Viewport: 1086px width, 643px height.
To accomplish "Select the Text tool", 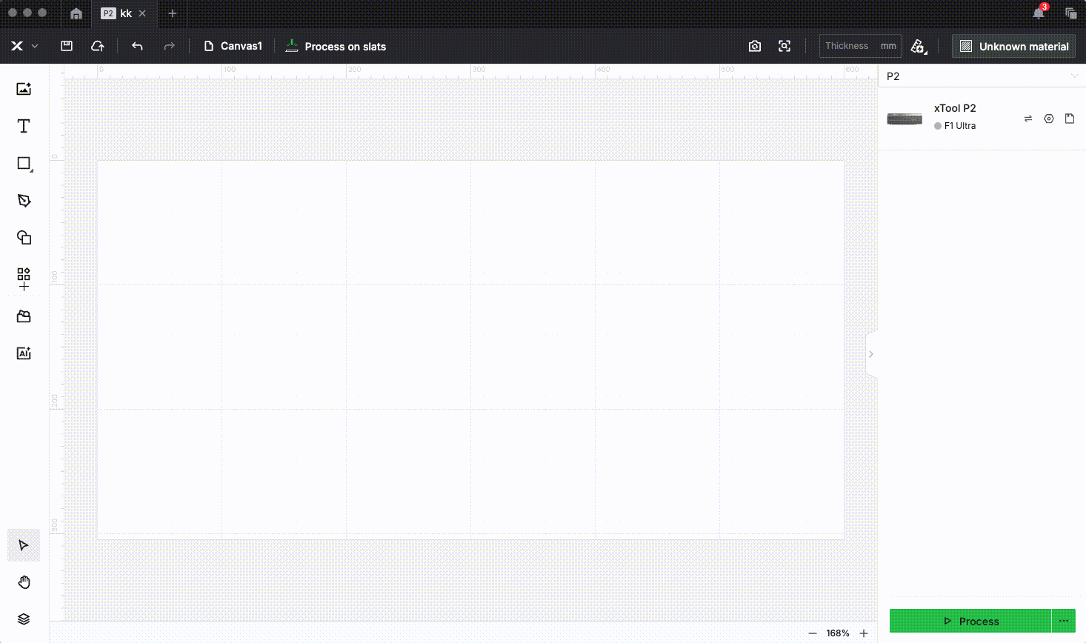I will point(24,126).
